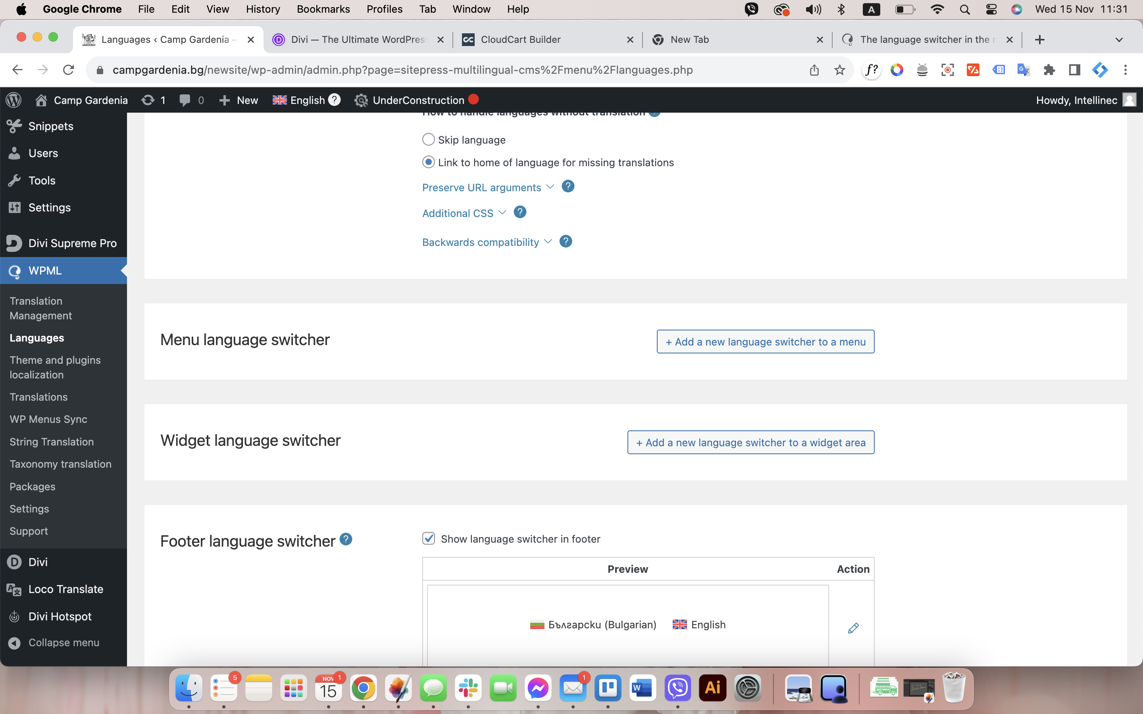The image size is (1143, 714).
Task: Open Trello from the dock
Action: 607,689
